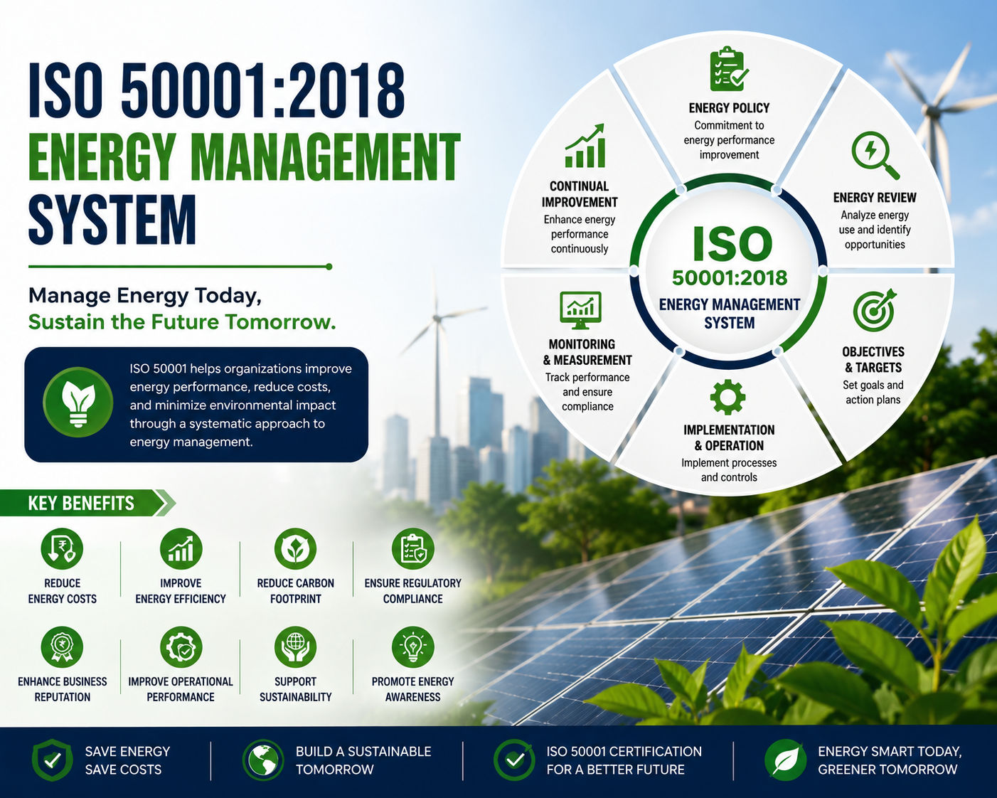Click 'Sustain the Future Tomorrow.' tagline
This screenshot has height=798, width=997.
[x=182, y=322]
